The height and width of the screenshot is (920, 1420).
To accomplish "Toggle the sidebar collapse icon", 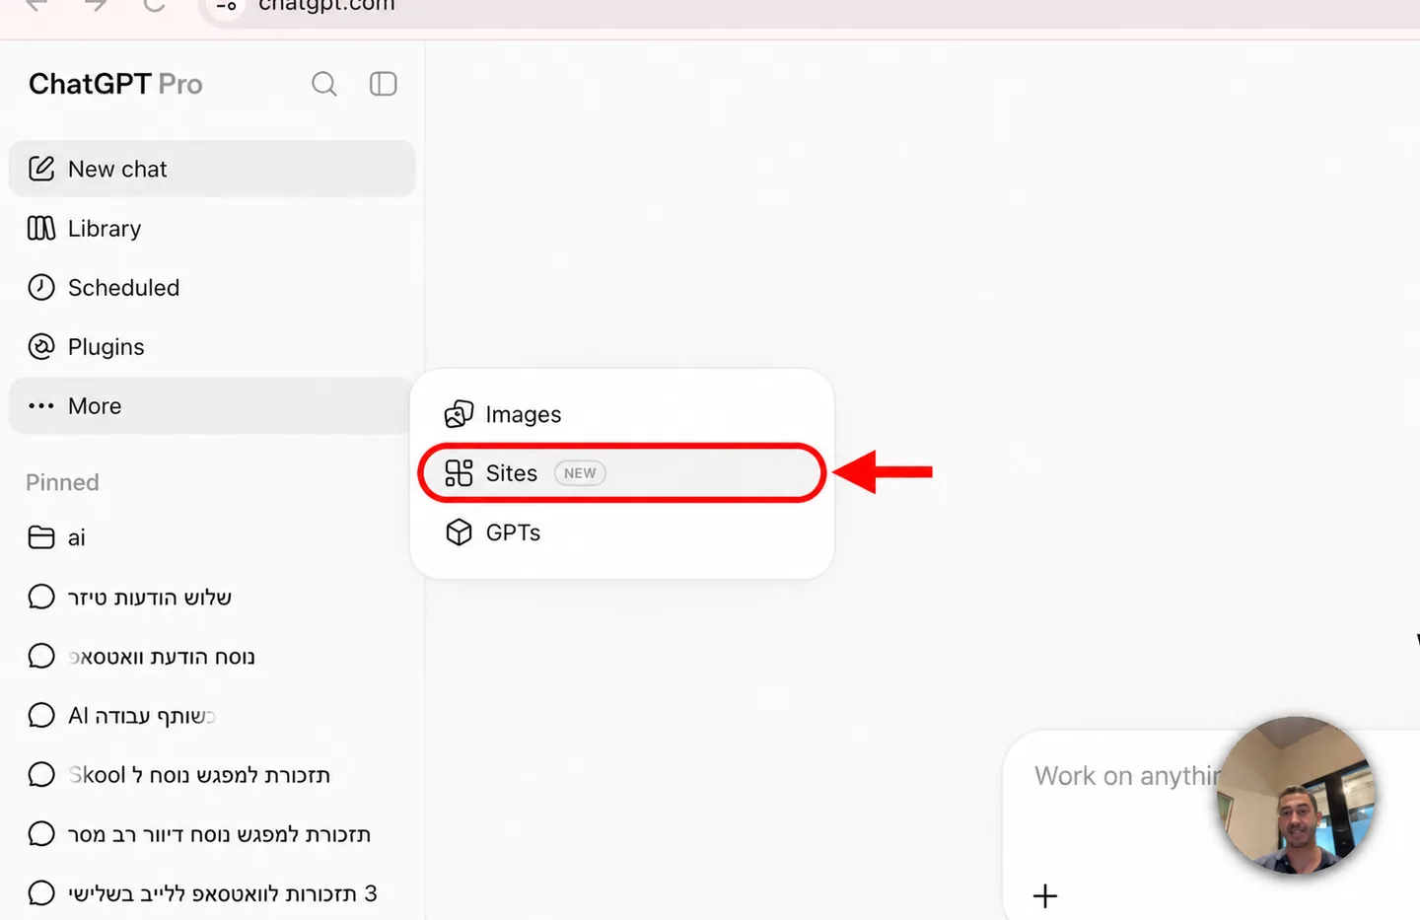I will (383, 84).
